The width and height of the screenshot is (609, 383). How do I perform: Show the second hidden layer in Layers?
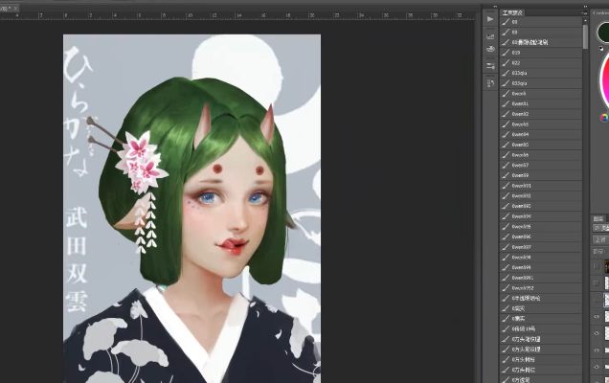click(x=598, y=284)
